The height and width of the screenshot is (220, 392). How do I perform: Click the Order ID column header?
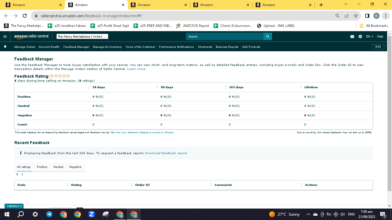[142, 185]
